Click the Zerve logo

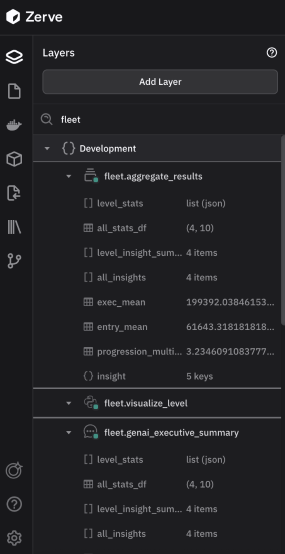[x=34, y=17]
